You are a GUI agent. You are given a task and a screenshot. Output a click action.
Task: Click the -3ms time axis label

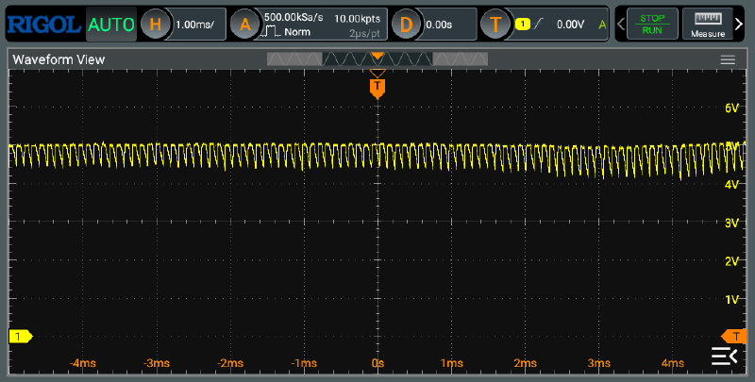[x=157, y=363]
